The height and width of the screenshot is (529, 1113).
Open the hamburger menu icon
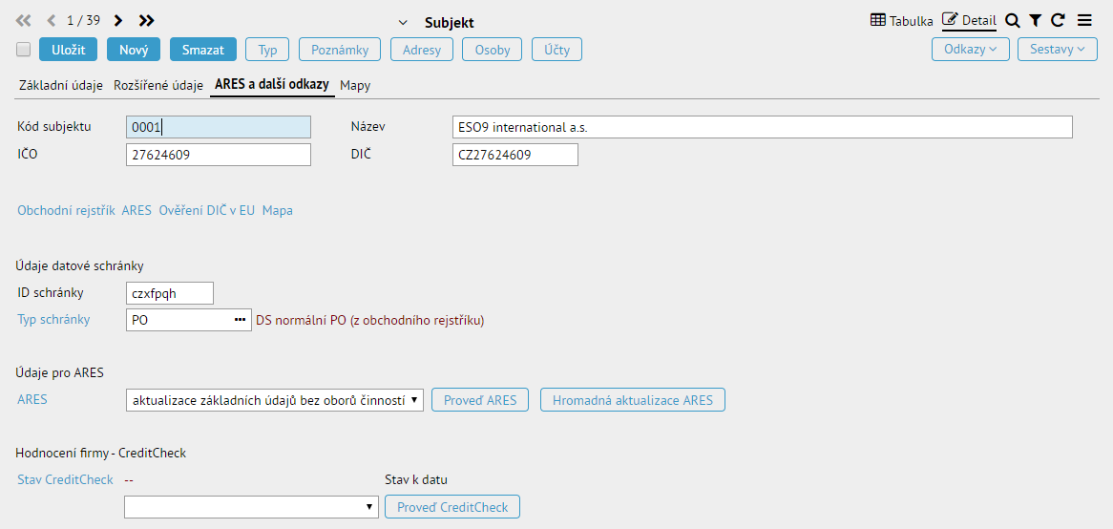coord(1084,21)
